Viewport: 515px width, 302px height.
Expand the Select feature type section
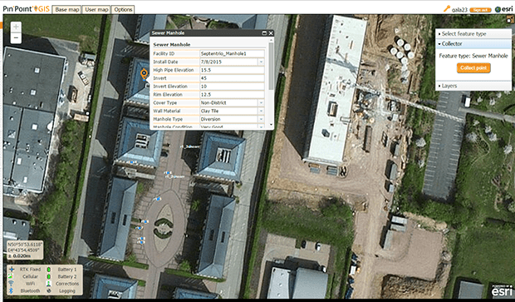click(x=473, y=33)
